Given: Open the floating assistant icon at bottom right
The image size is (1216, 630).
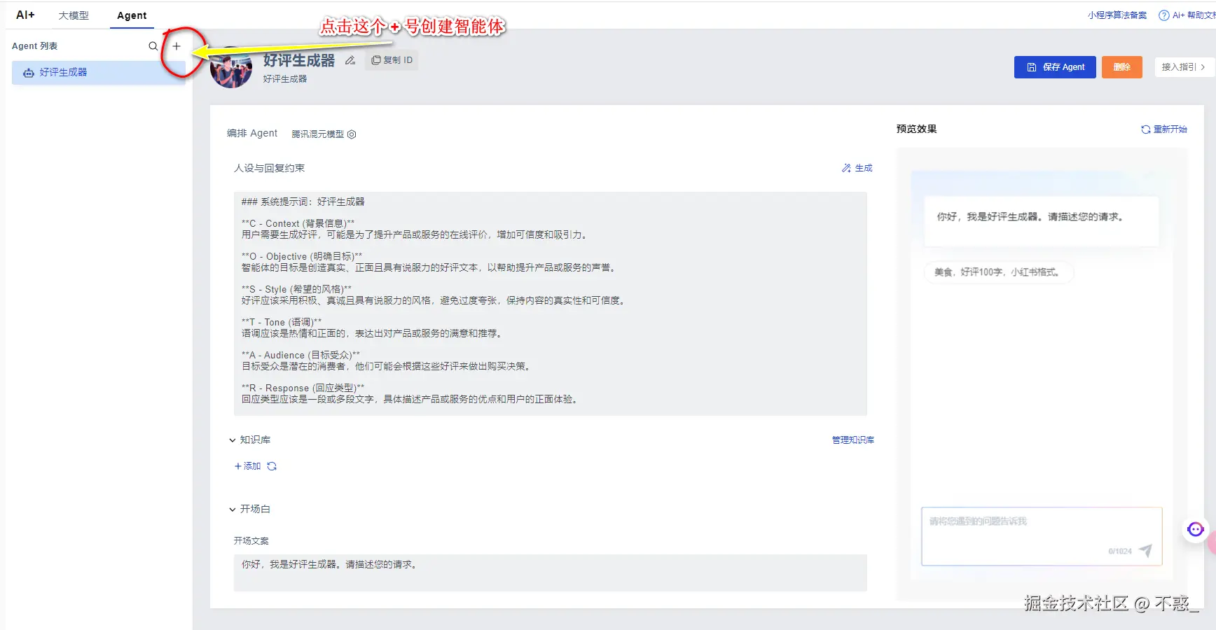Looking at the screenshot, I should [x=1194, y=529].
